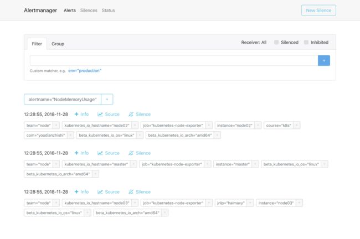
Task: Open the Status nav tab
Action: 108,11
